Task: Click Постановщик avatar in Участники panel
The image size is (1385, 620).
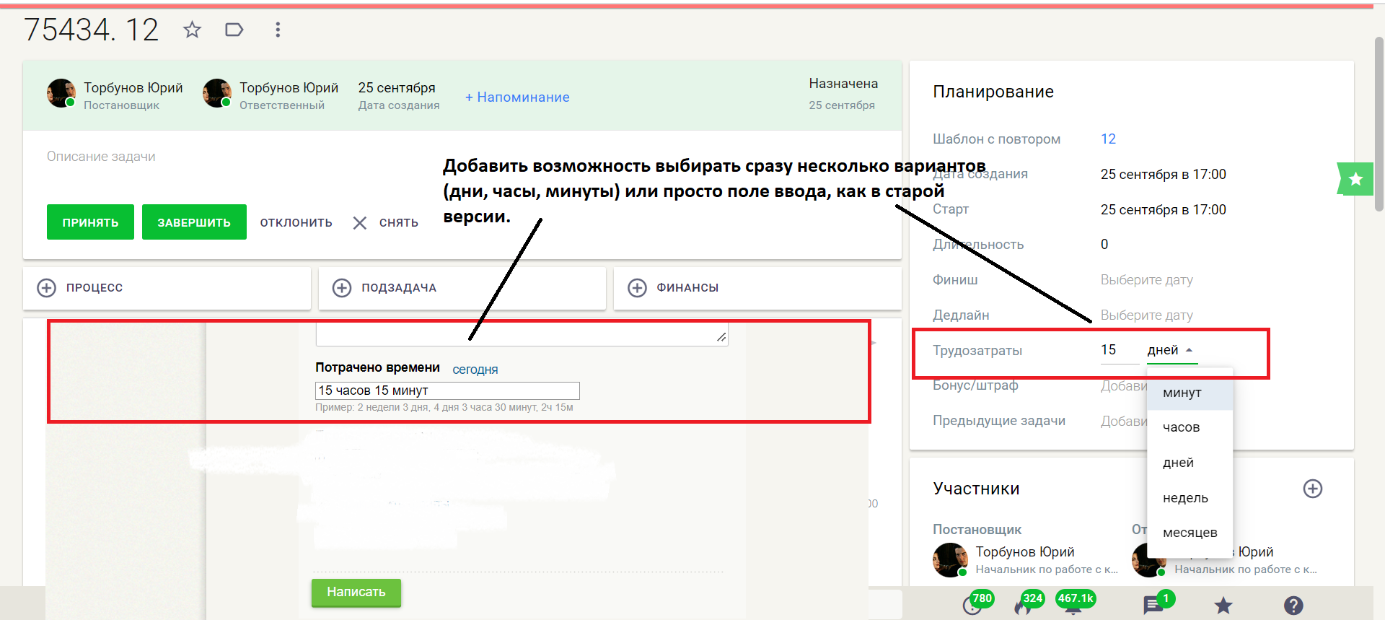Action: click(950, 560)
